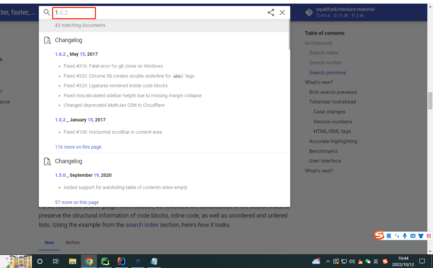
Task: Open squidfunk/mkdocs-material repository link
Action: pyautogui.click(x=345, y=9)
